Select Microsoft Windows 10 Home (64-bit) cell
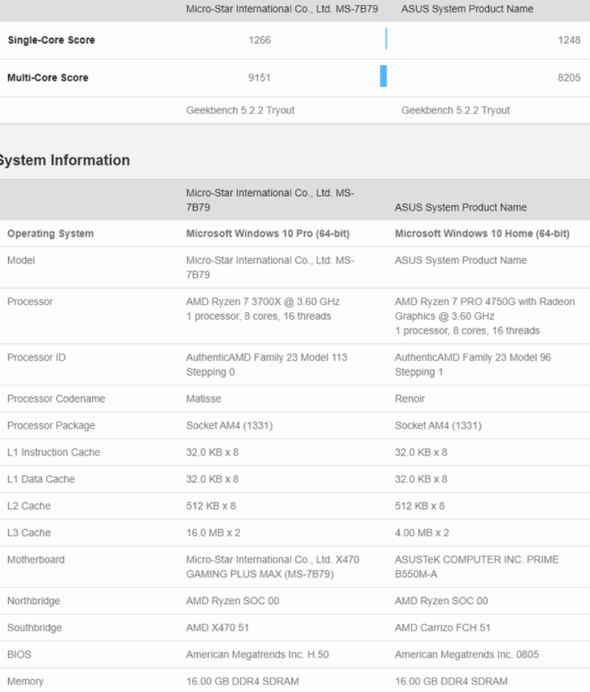 pos(482,233)
